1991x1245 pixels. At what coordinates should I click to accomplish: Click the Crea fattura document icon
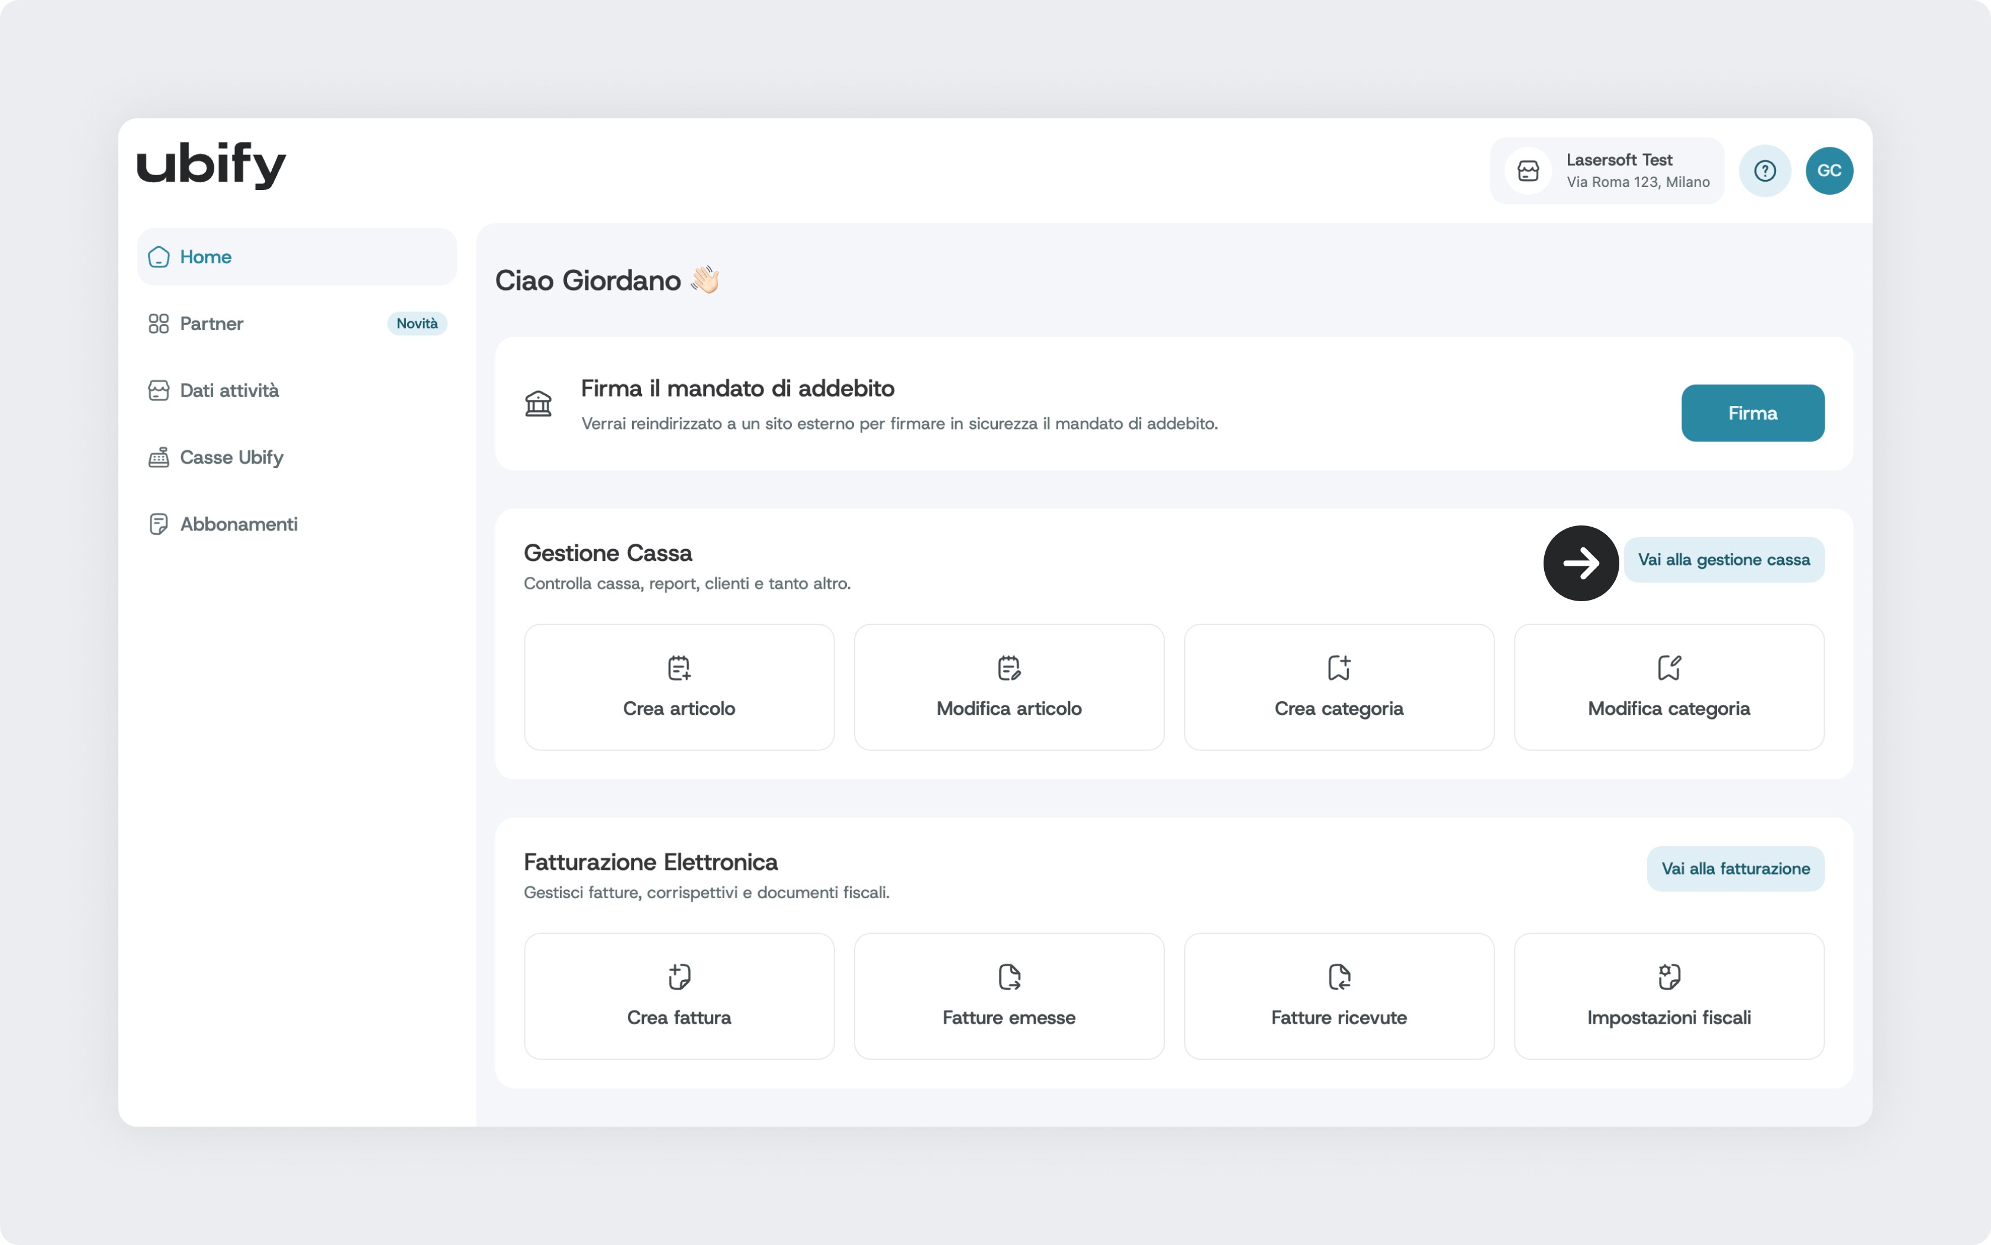[678, 976]
